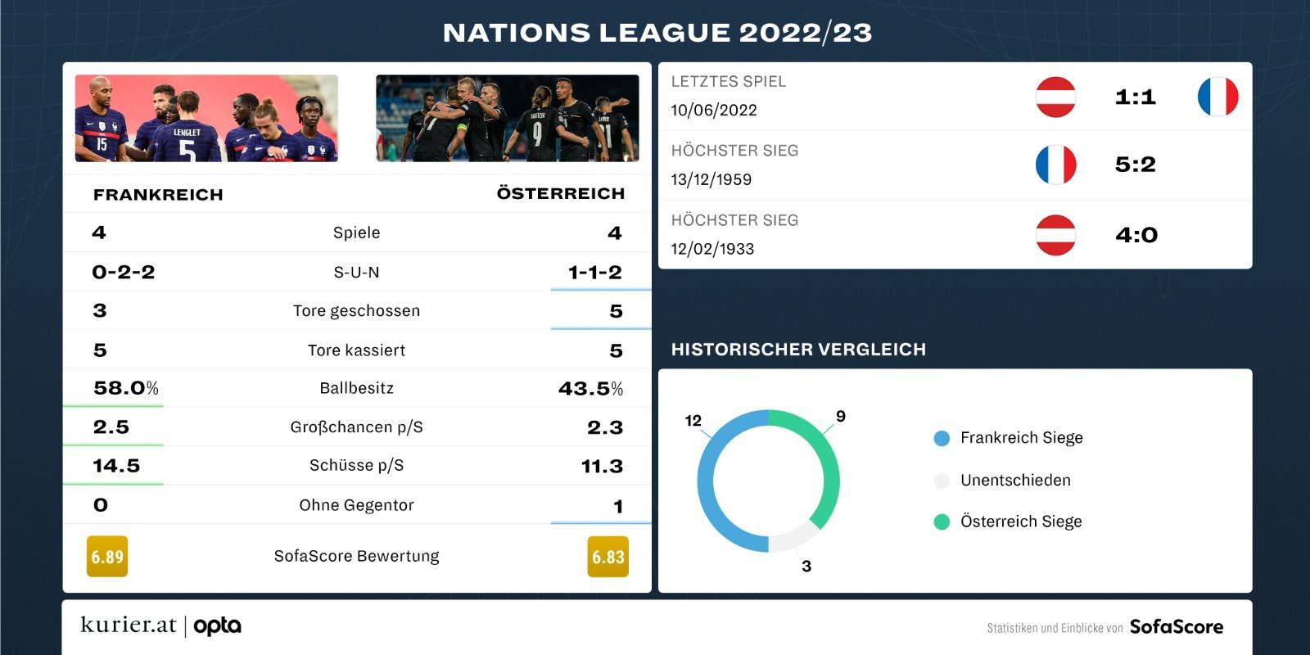Select France flag next to 5:2 result
Screen dimensions: 1310x655
[x=1055, y=165]
